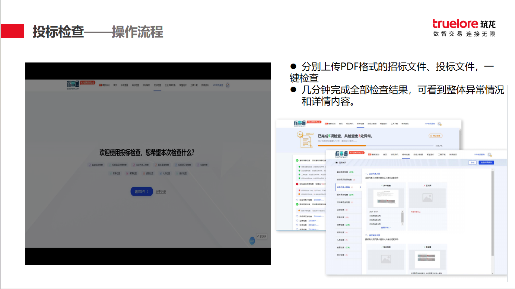The width and height of the screenshot is (515, 289).
Task: Click the 标事通 logo in the progress screenshot
Action: 300,123
